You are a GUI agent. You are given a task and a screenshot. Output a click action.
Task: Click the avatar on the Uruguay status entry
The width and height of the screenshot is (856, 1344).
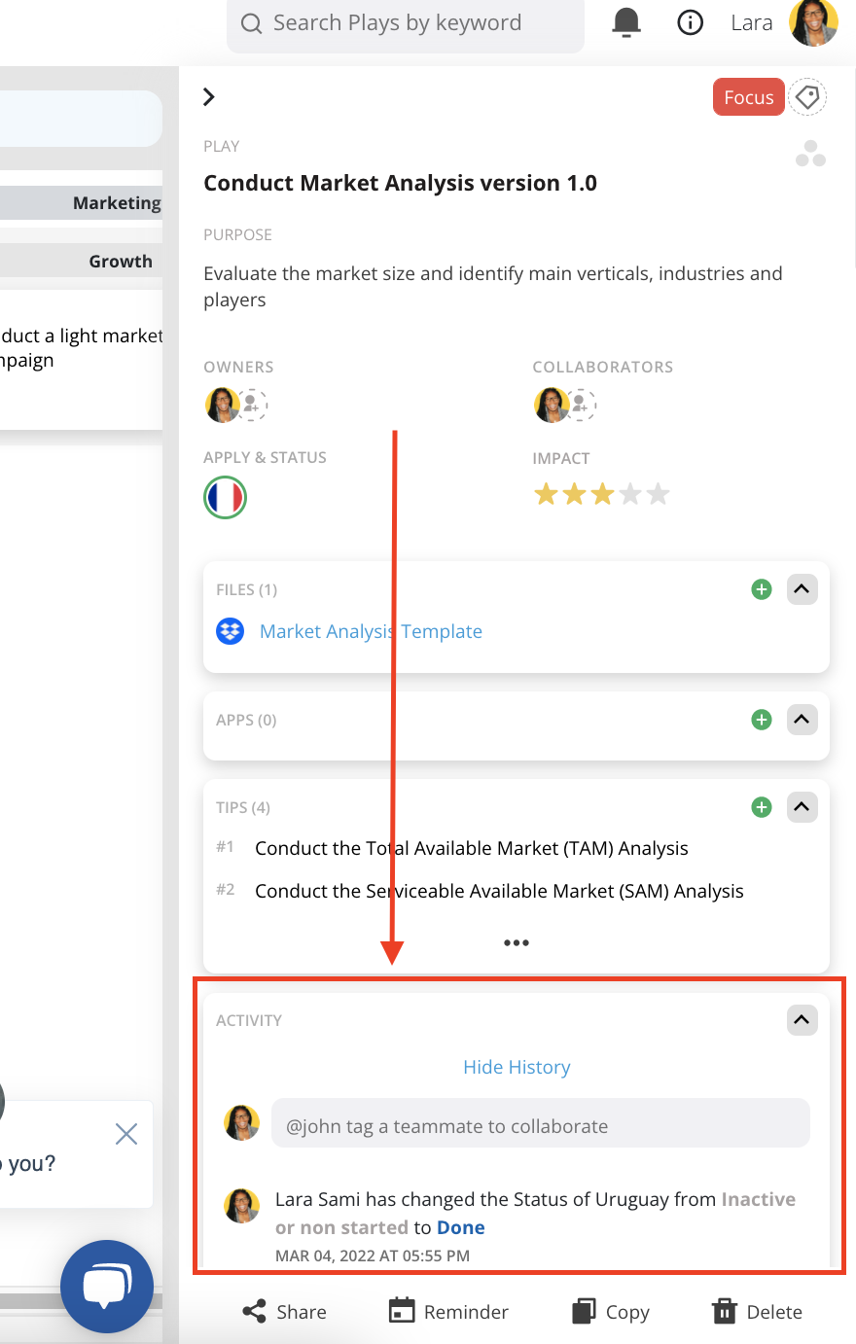[241, 1206]
